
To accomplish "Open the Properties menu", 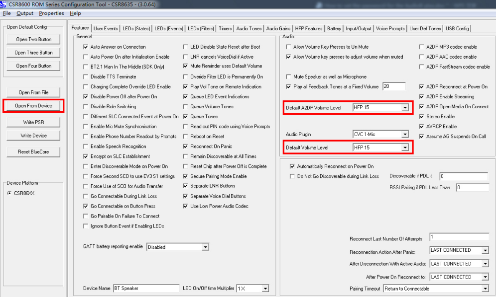I will (x=51, y=13).
